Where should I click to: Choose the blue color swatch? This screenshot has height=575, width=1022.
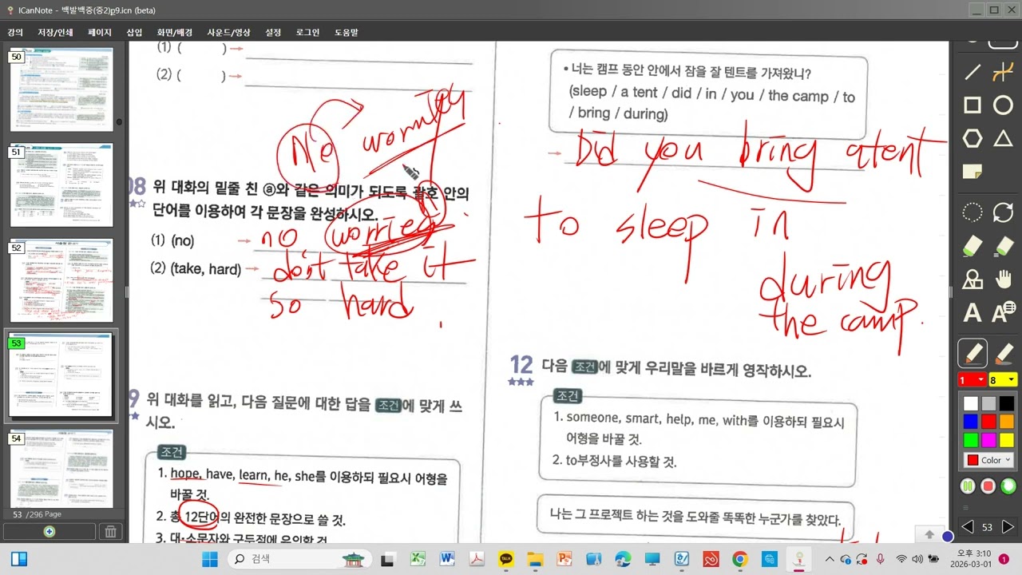coord(970,422)
